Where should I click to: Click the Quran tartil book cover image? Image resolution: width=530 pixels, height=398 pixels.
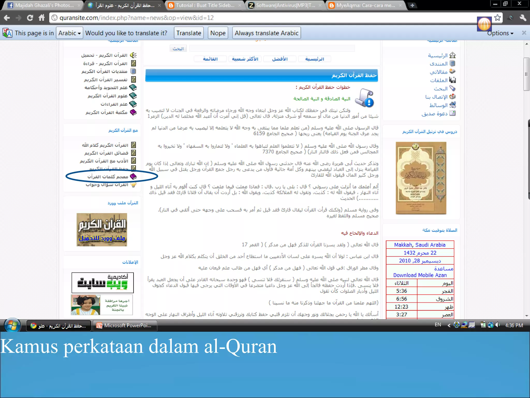tap(421, 178)
